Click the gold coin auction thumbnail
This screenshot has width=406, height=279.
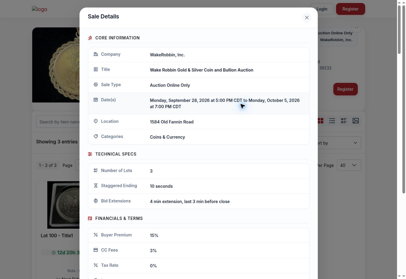[56, 65]
